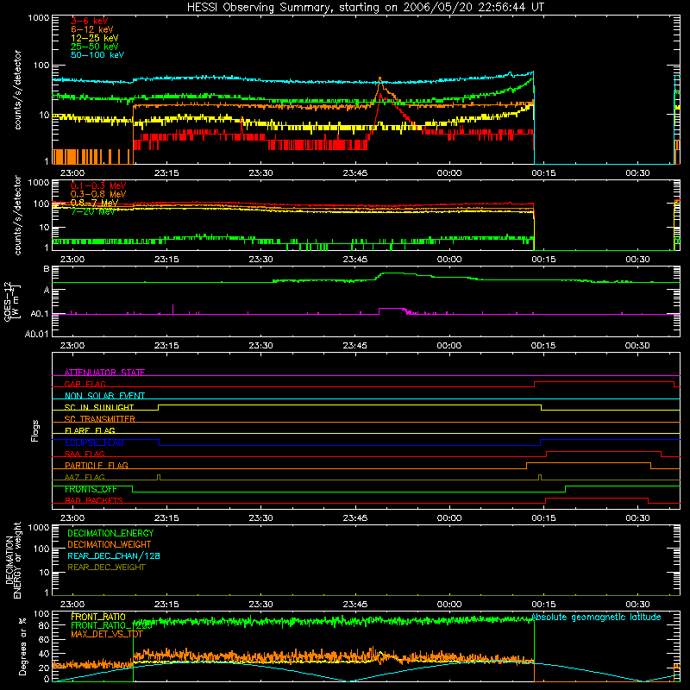The width and height of the screenshot is (690, 690).
Task: Click the cyan '50-100 keV' legend label
Action: click(x=97, y=55)
